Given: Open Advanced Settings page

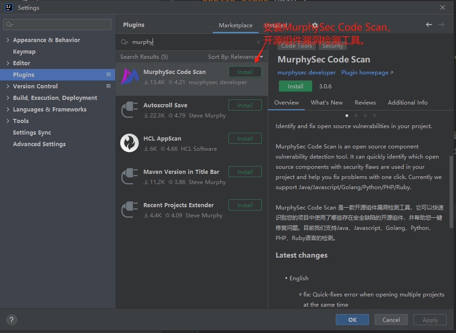Looking at the screenshot, I should point(39,144).
